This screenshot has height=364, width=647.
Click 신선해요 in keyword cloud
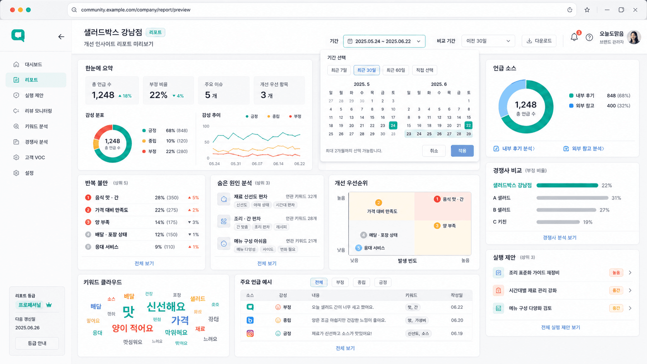click(x=166, y=307)
